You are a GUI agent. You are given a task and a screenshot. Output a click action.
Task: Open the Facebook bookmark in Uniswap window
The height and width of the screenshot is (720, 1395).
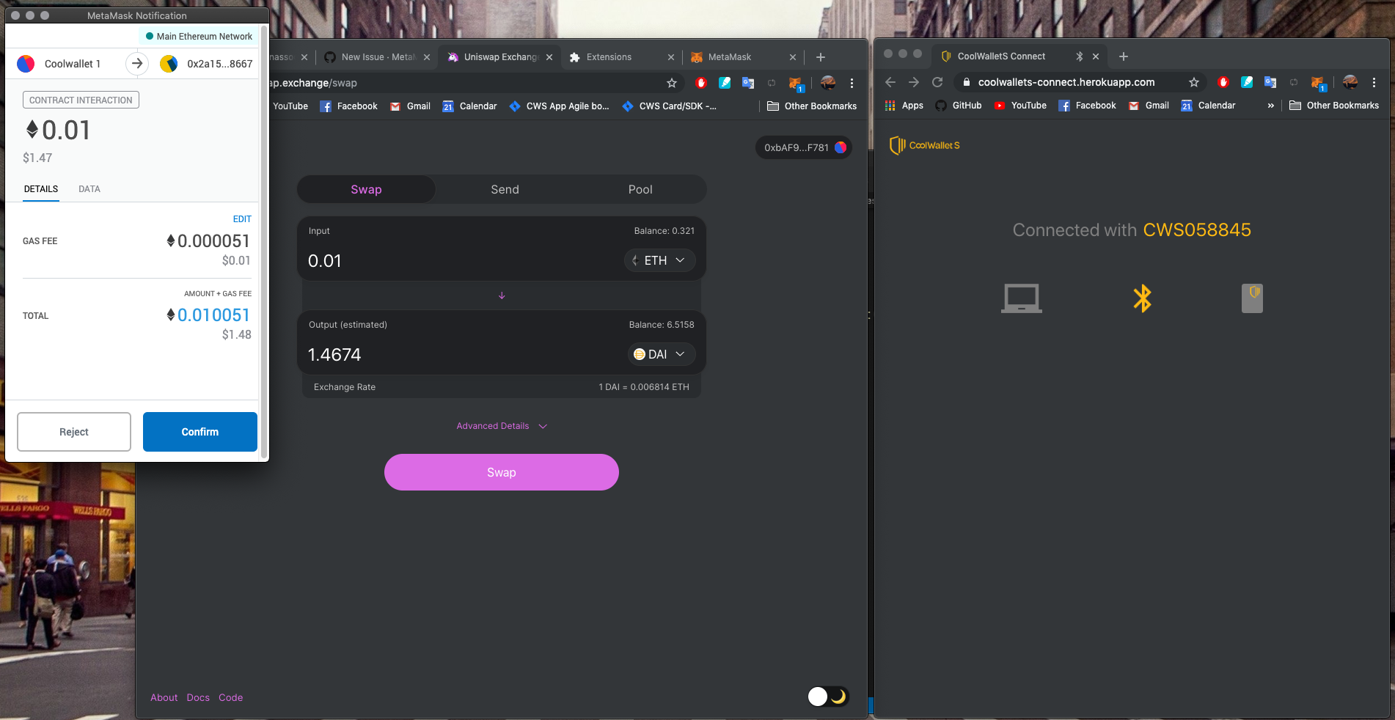(x=348, y=106)
